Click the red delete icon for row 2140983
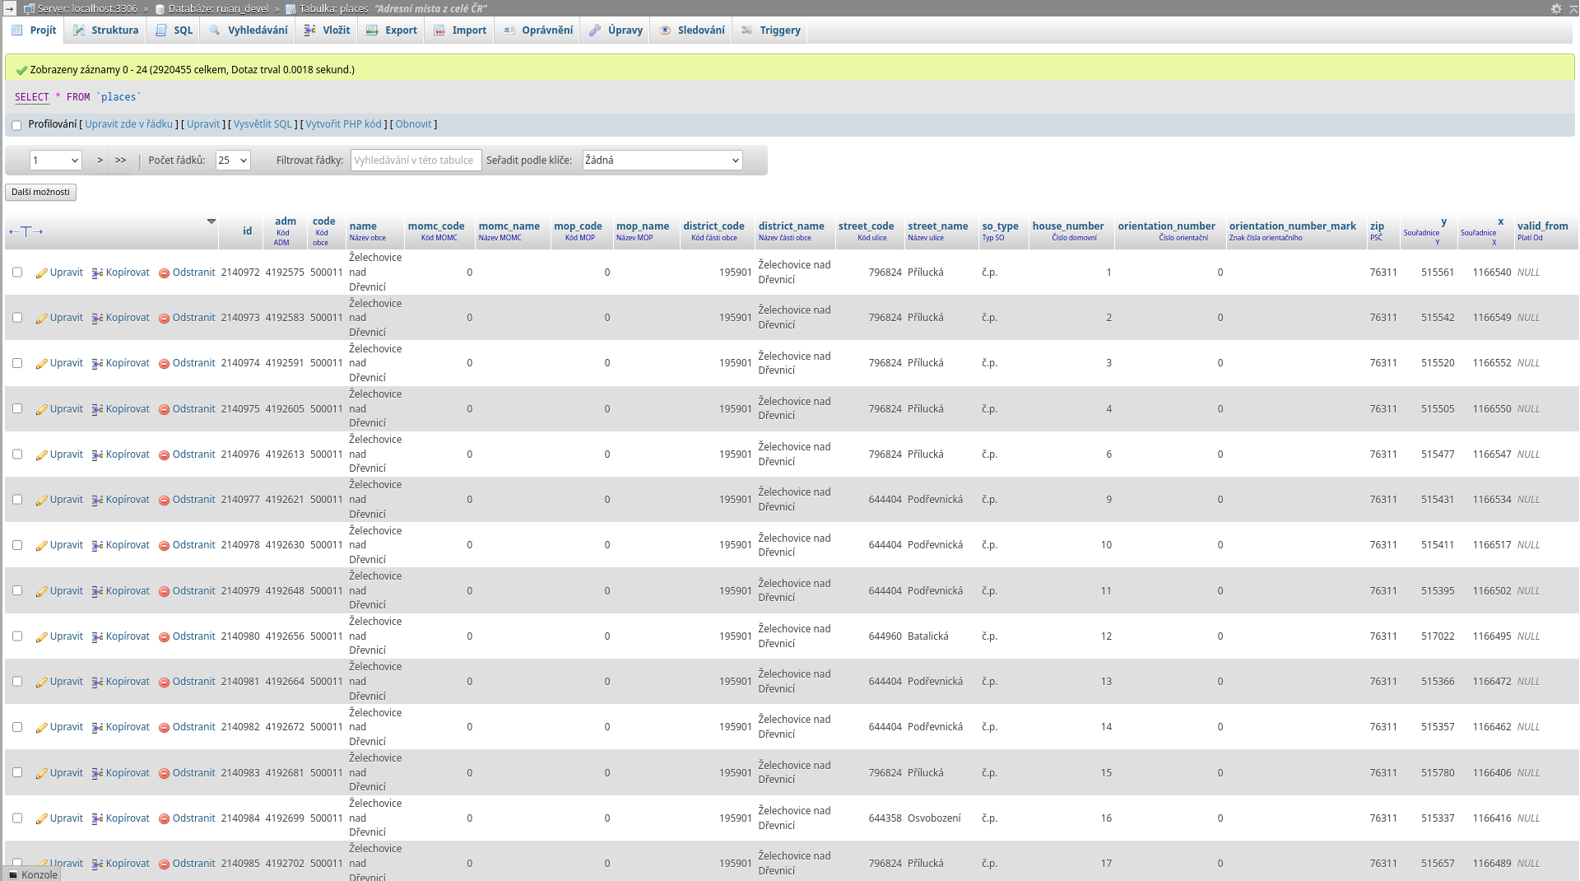This screenshot has height=881, width=1580. click(x=164, y=774)
